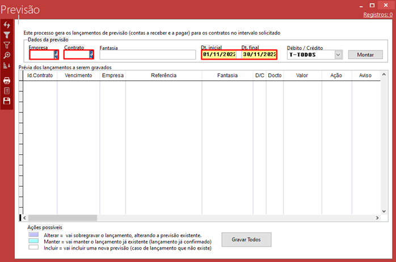Viewport: 396px width, 262px height.
Task: Click the solid filter funnel icon
Action: point(7,35)
